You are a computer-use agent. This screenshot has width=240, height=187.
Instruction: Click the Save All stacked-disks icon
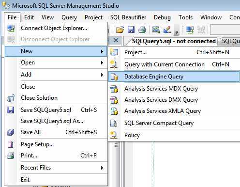(x=11, y=132)
